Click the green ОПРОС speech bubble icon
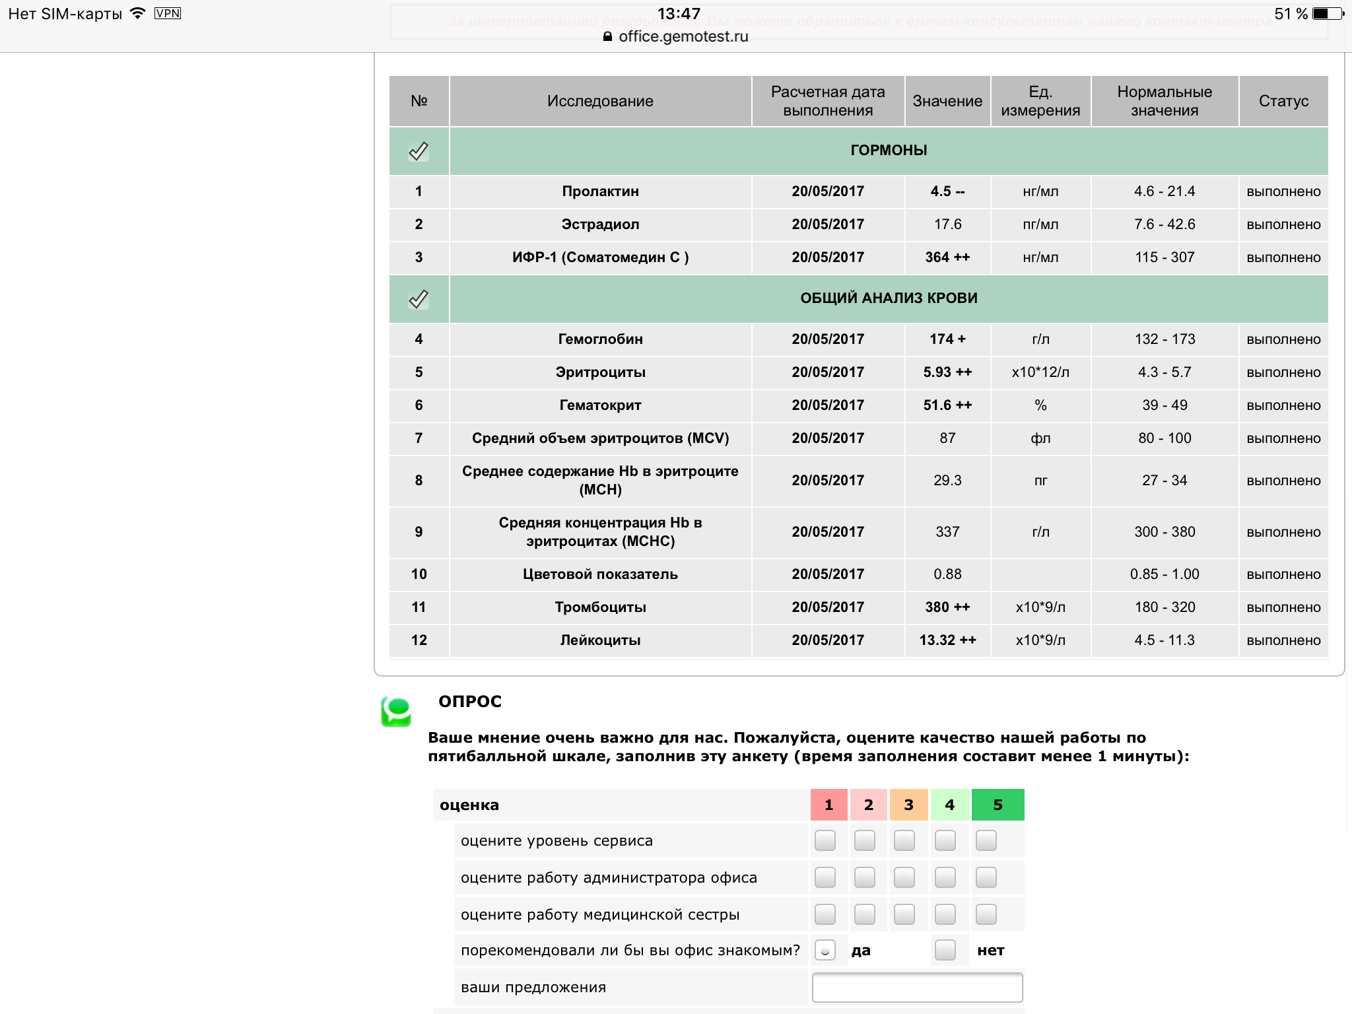 pos(395,711)
